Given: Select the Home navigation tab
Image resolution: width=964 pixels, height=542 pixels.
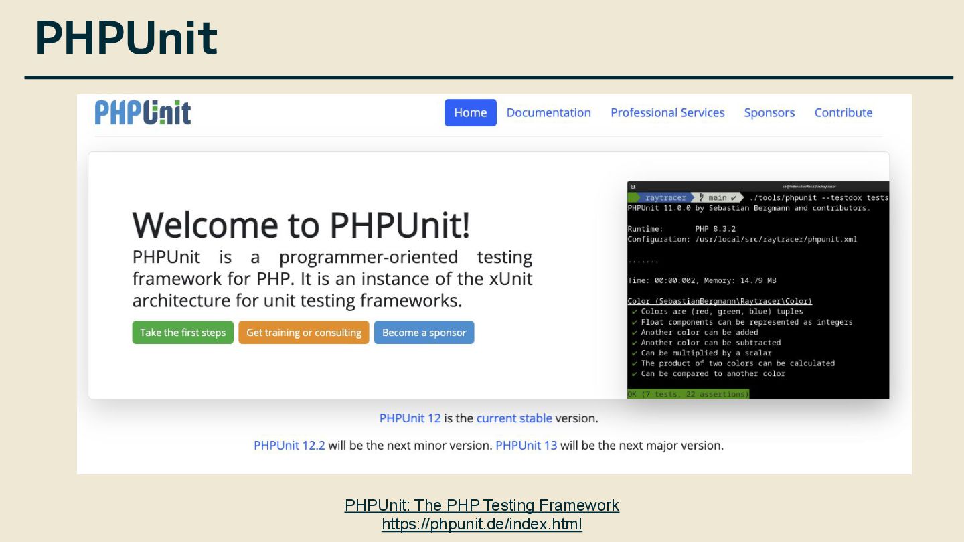Looking at the screenshot, I should click(471, 112).
